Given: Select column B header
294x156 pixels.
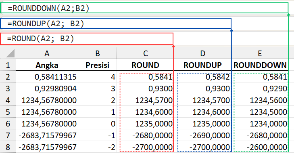Looking at the screenshot, I should 97,53.
